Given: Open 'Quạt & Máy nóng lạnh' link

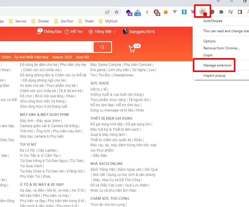Looking at the screenshot, I should click(108, 135).
